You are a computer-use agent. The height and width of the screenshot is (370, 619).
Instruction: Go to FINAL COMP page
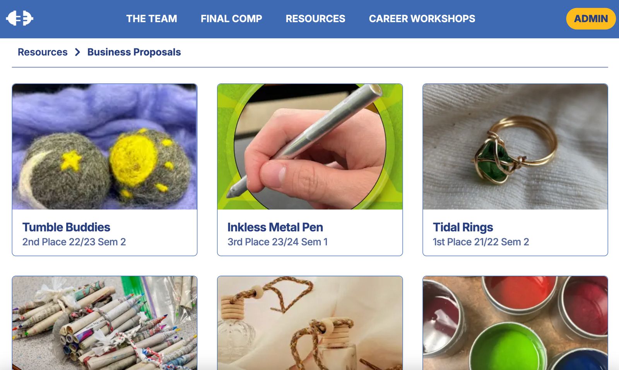(x=231, y=19)
